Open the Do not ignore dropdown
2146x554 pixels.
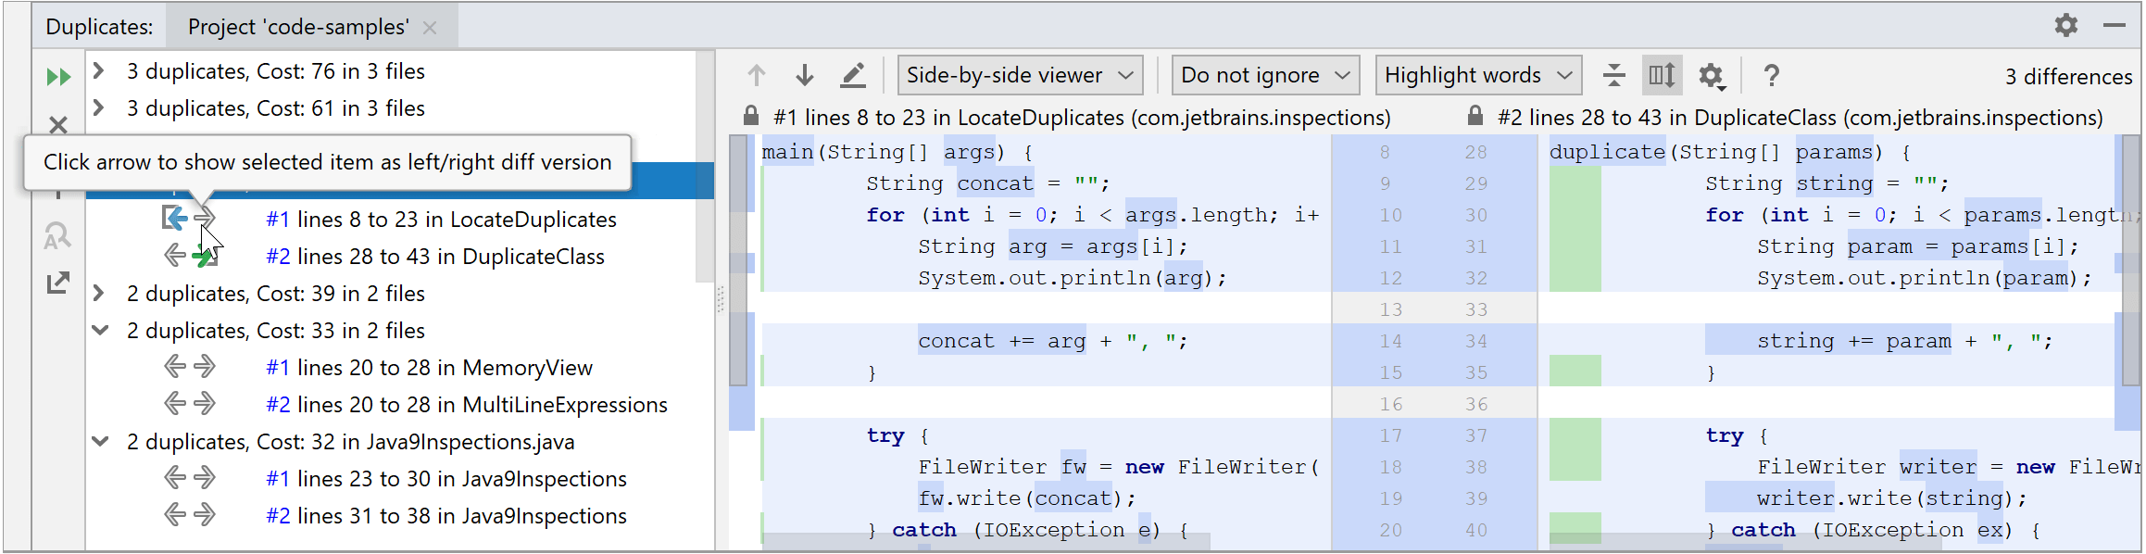pyautogui.click(x=1265, y=75)
